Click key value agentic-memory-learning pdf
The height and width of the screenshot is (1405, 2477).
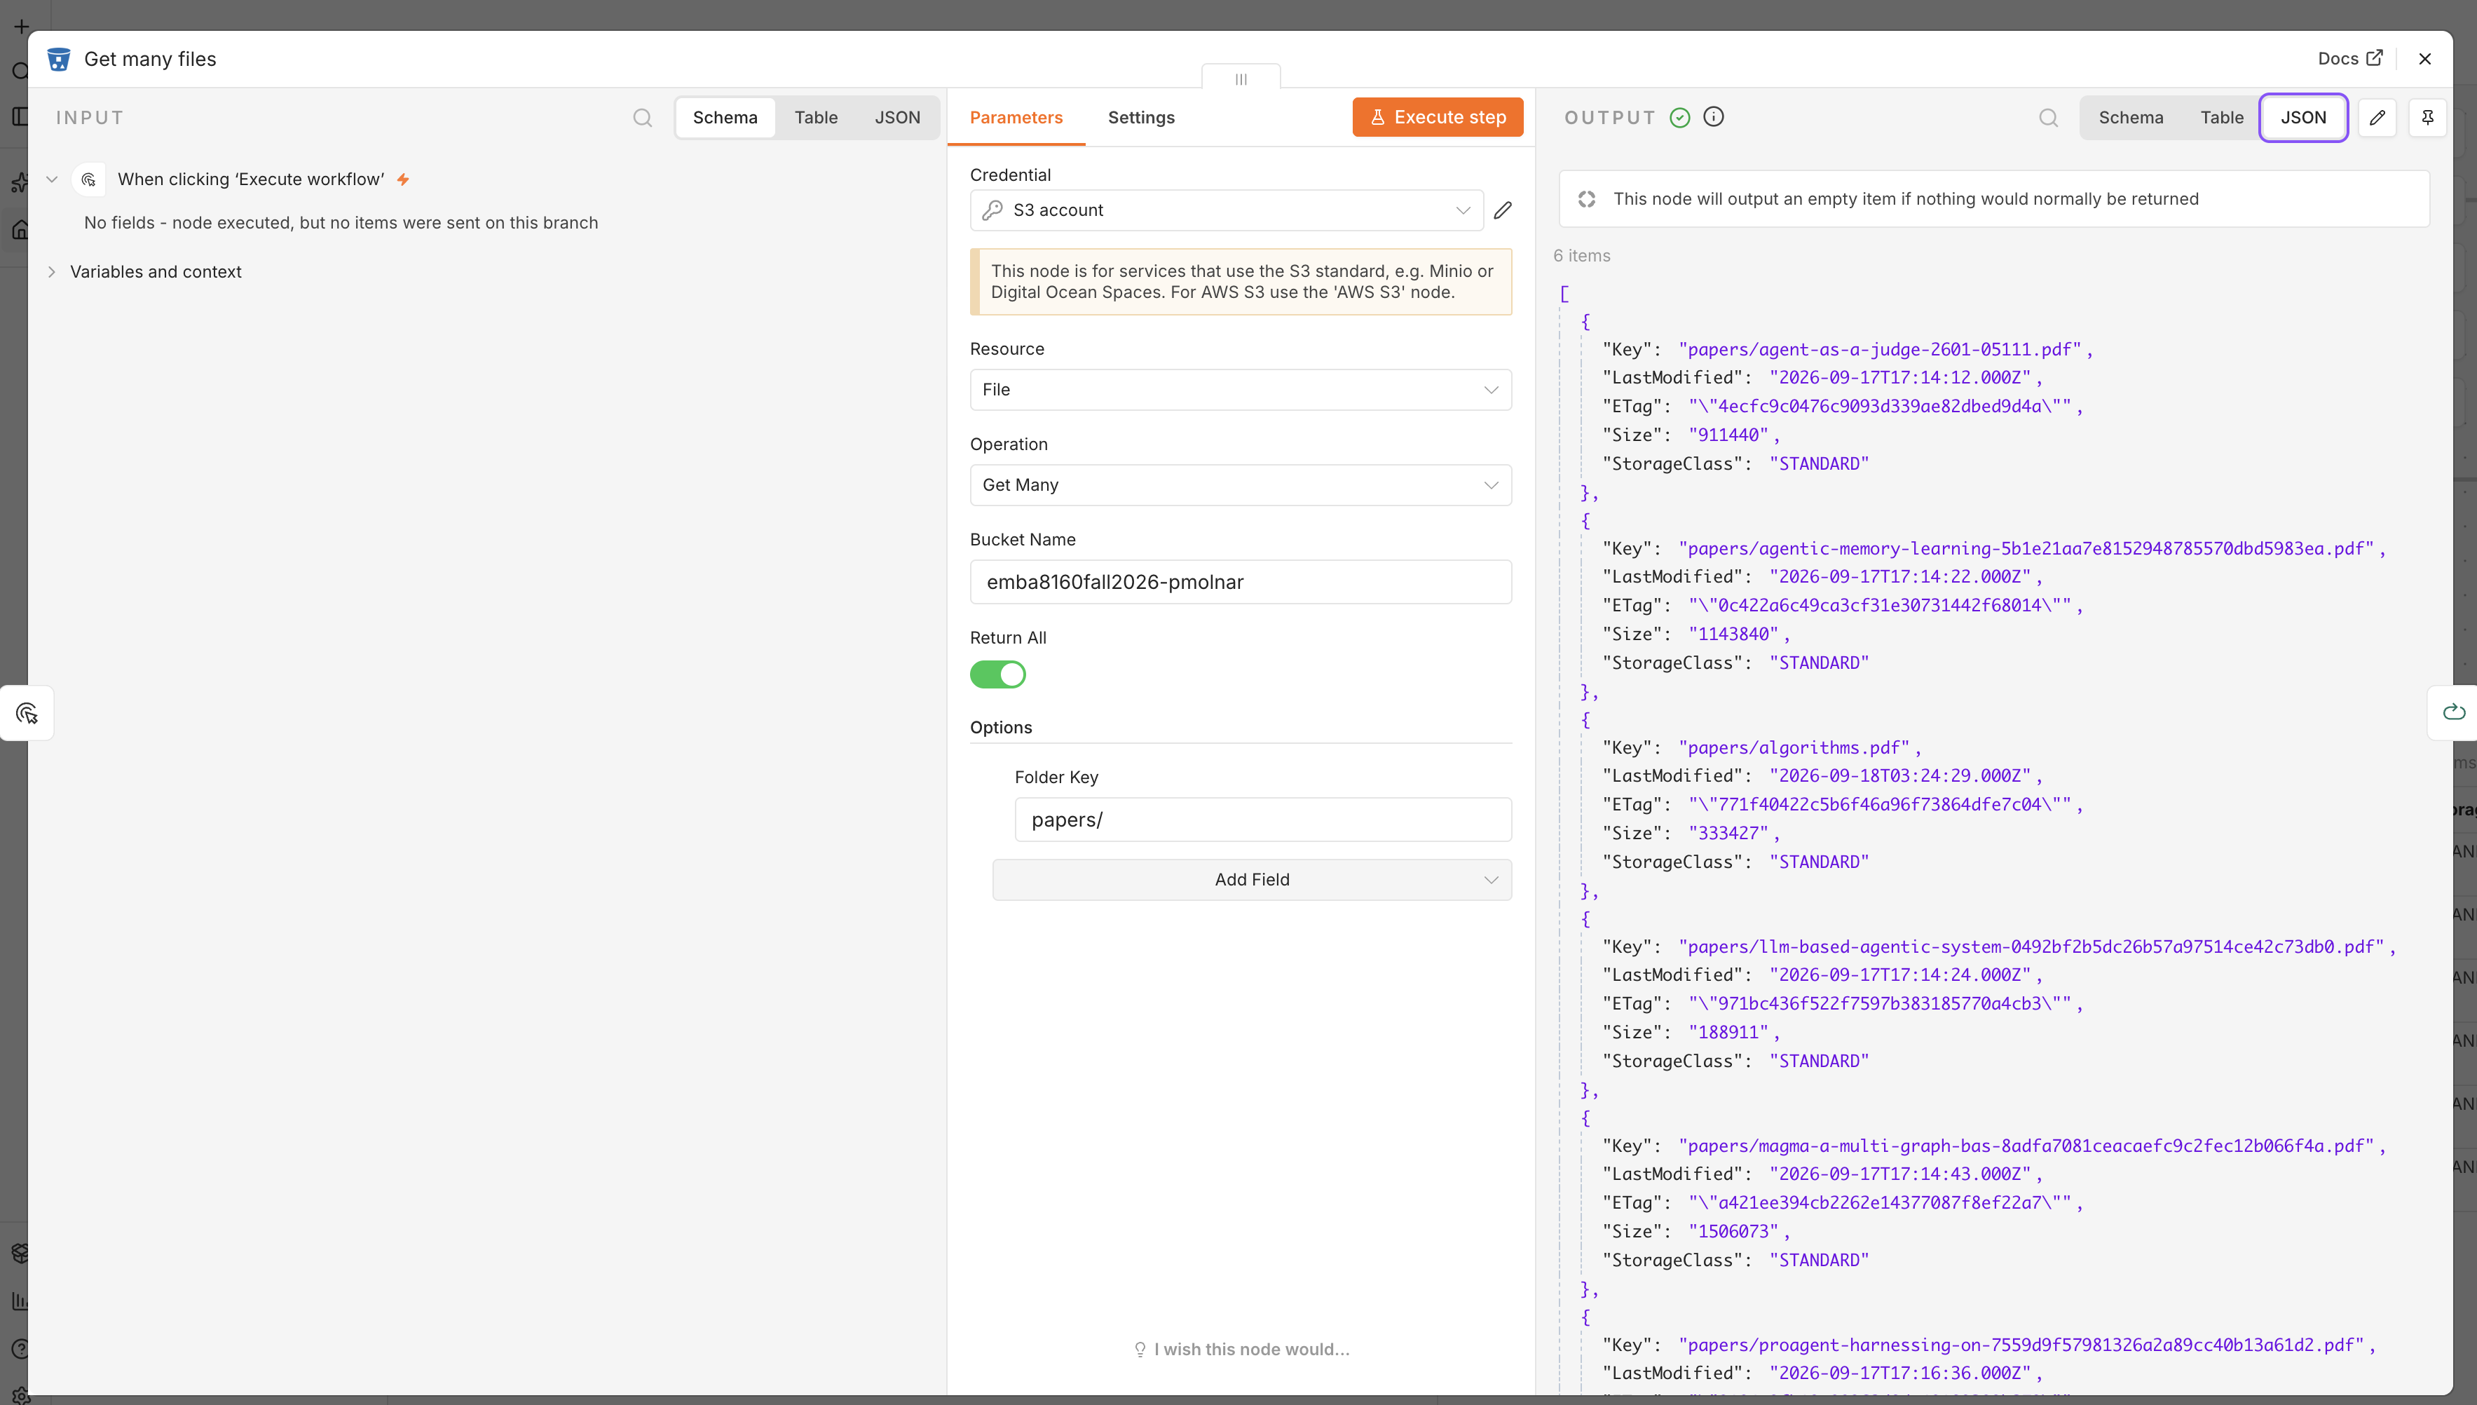[2026, 548]
